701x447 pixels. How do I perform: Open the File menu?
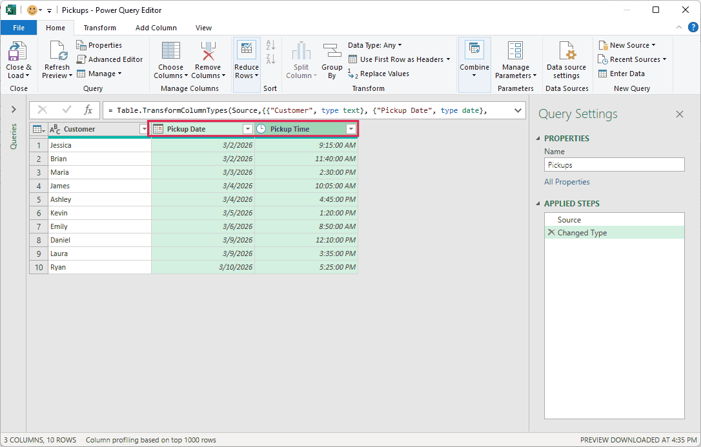(x=19, y=28)
